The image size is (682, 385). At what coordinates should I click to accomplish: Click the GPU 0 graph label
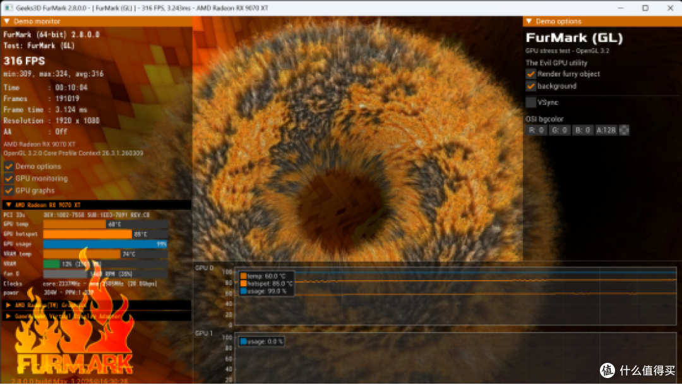204,268
